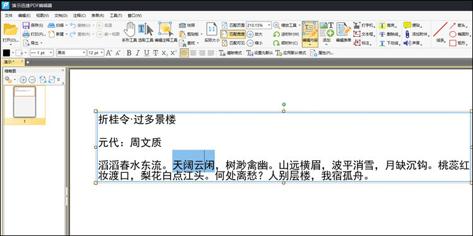Image resolution: width=473 pixels, height=236 pixels.
Task: Click the black text color swatch
Action: click(6, 53)
